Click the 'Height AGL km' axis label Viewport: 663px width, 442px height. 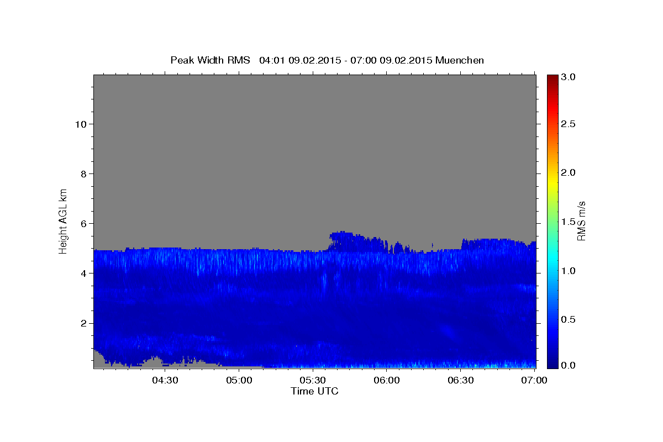point(64,220)
